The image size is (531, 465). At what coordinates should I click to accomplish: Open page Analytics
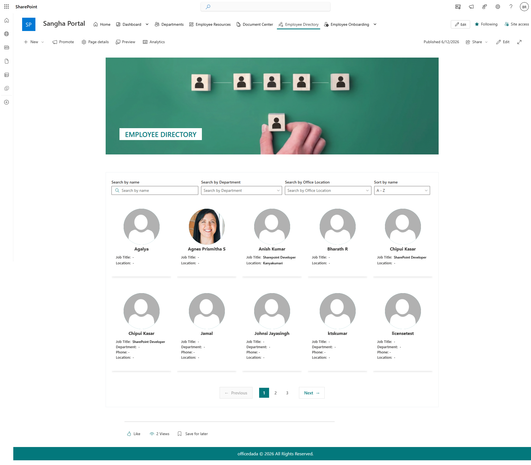click(x=154, y=42)
